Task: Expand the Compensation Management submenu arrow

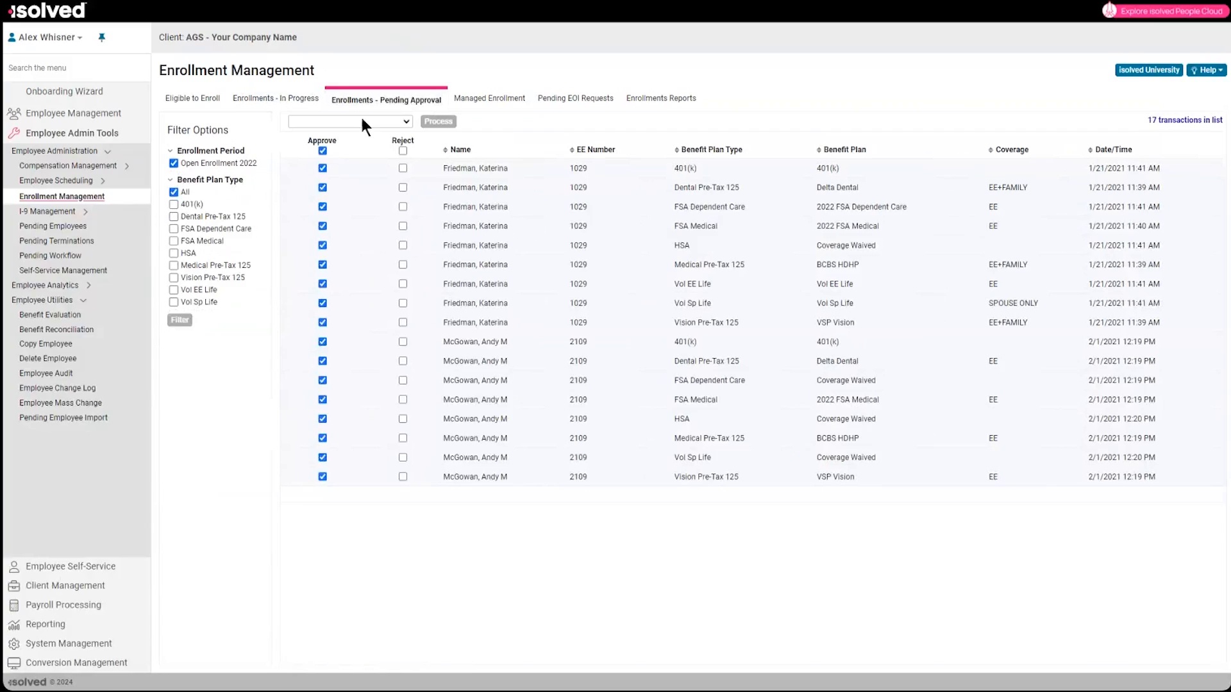Action: 127,166
